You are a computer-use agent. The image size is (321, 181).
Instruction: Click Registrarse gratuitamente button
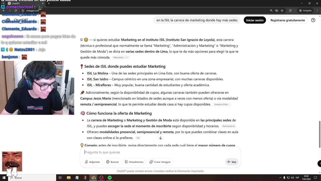[x=288, y=20]
